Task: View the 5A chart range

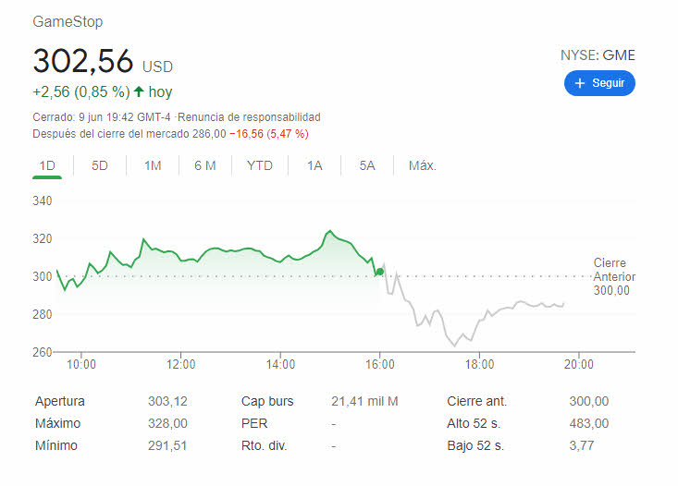Action: pyautogui.click(x=367, y=165)
